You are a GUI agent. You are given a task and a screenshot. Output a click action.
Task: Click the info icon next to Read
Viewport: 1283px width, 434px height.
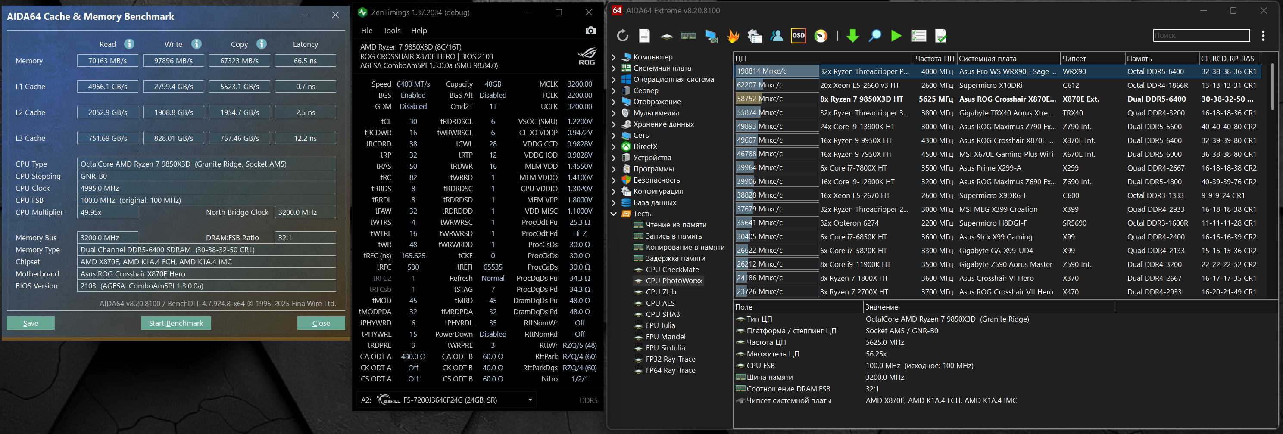(x=129, y=44)
